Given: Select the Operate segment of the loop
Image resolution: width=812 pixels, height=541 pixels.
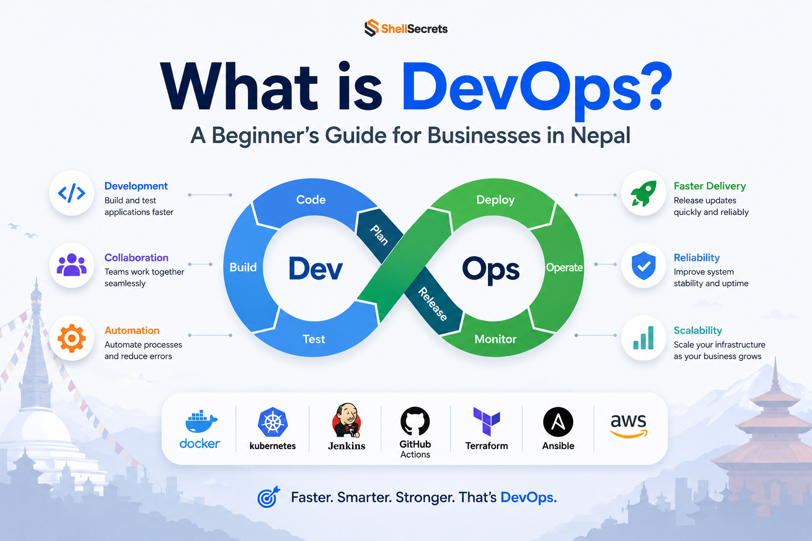Looking at the screenshot, I should point(564,267).
